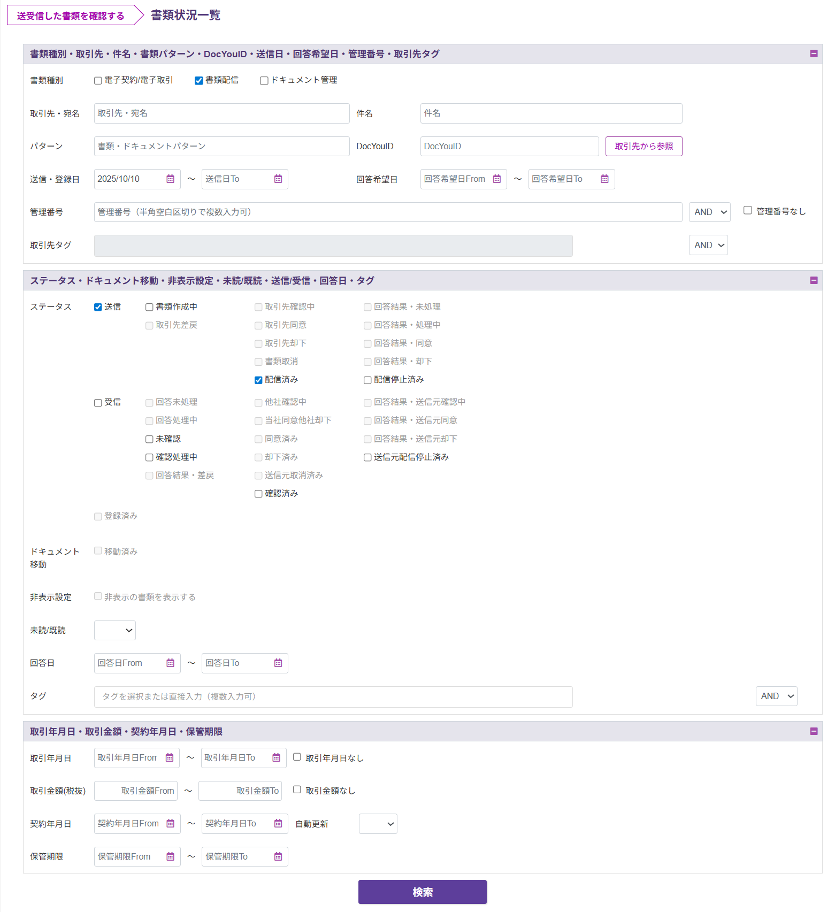
Task: Open the 未読/既読 dropdown
Action: [x=115, y=631]
